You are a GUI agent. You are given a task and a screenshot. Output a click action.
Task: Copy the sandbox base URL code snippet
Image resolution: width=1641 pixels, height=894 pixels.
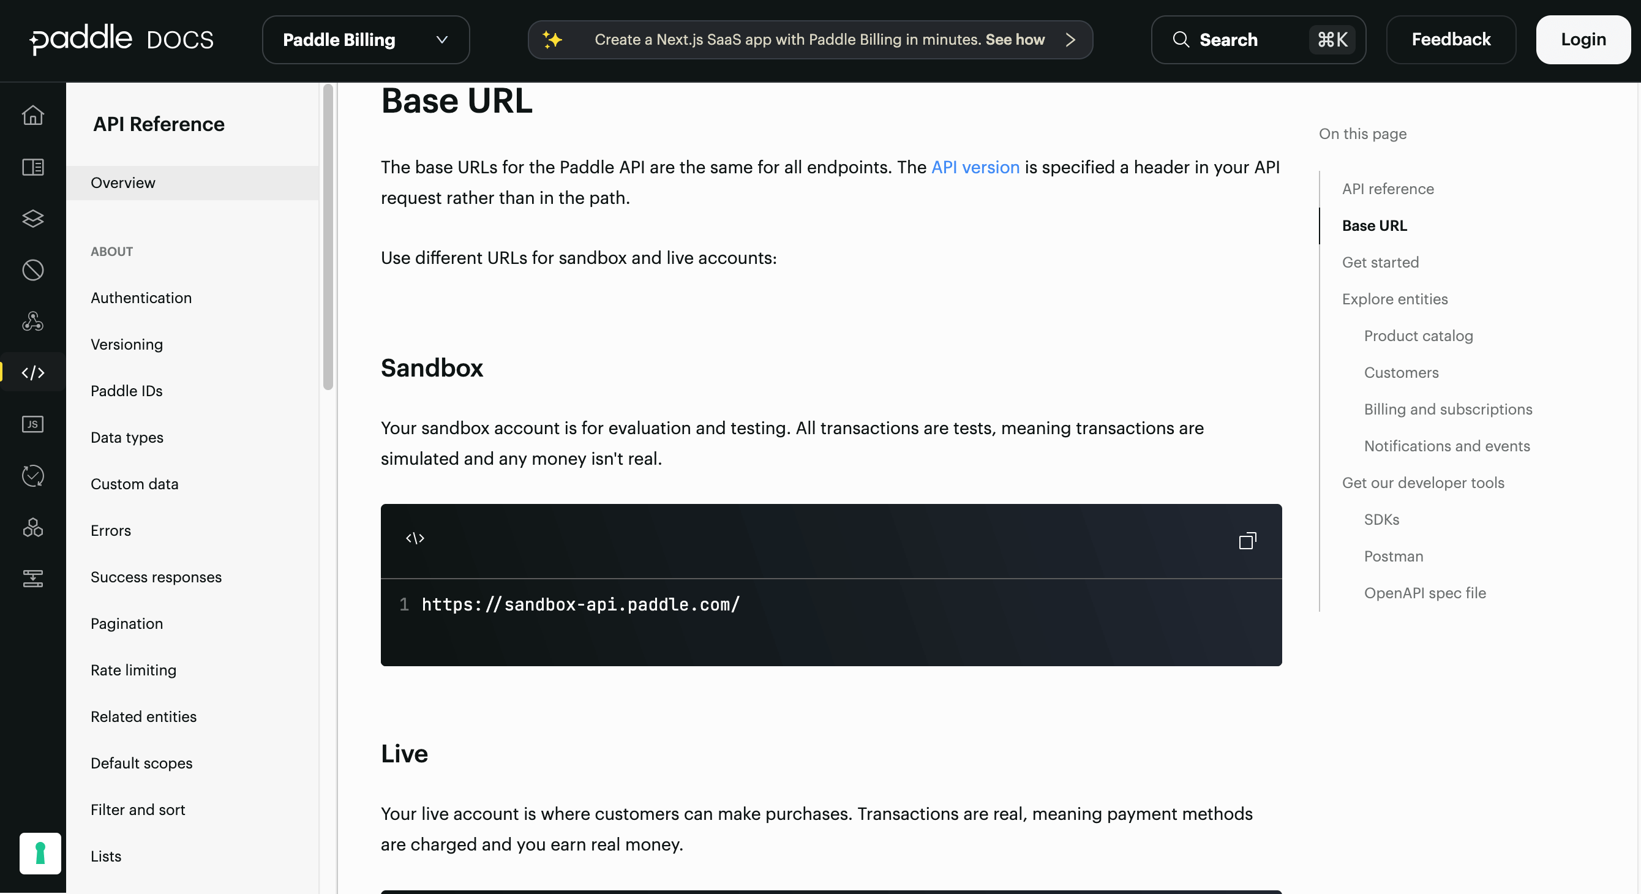tap(1247, 541)
